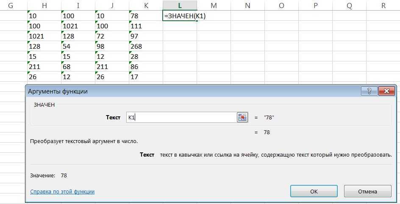This screenshot has width=400, height=204.
Task: Select cell K2 containing 111
Action: (146, 26)
